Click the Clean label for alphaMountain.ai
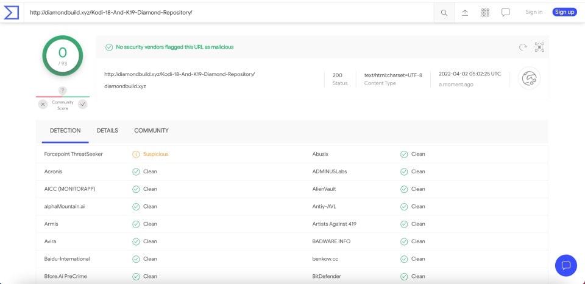 151,207
